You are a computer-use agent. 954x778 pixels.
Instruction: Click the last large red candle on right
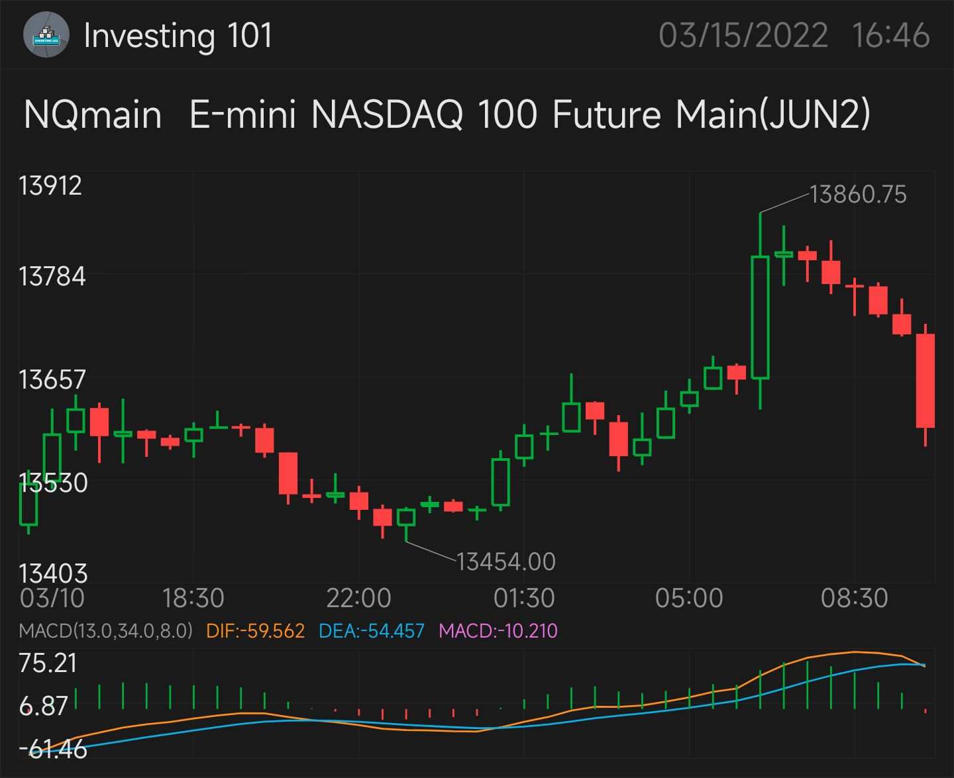(926, 381)
